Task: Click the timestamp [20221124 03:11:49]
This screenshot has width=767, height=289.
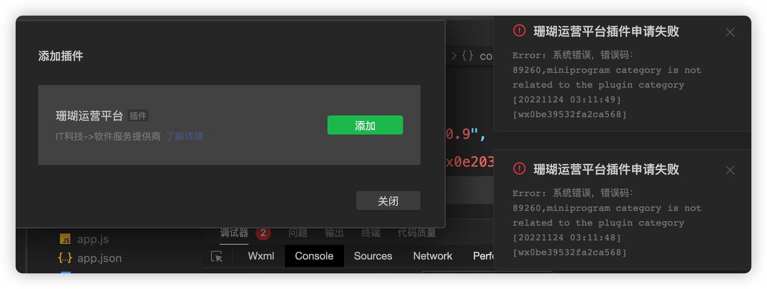Action: (x=567, y=99)
